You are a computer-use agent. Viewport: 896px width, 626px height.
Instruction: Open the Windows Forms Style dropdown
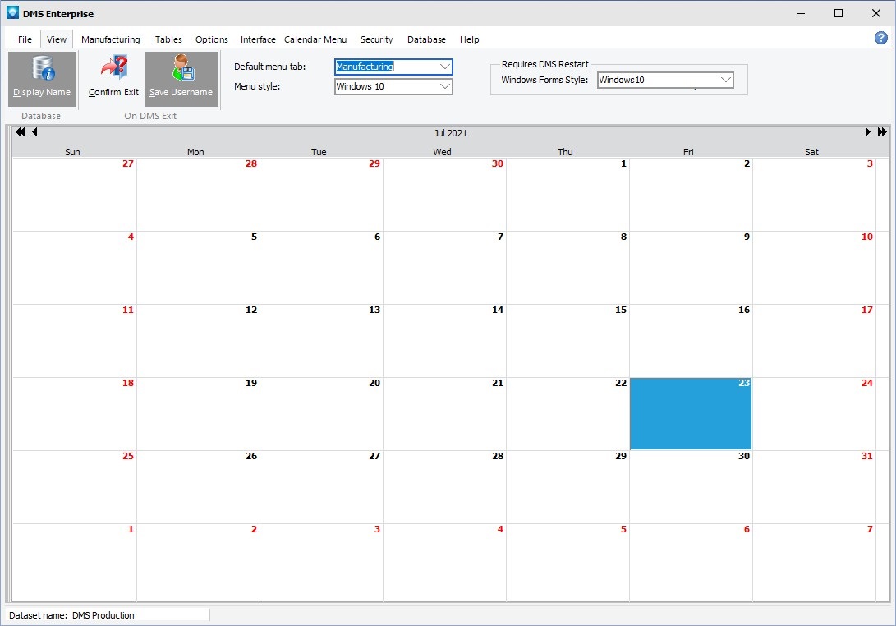pos(725,80)
